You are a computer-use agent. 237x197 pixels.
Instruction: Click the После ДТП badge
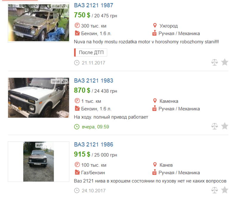click(x=91, y=53)
